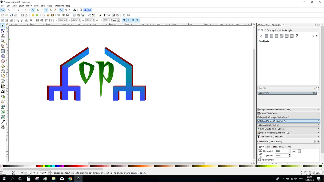The height and width of the screenshot is (182, 324).
Task: Select the 3D Box tool
Action: [3, 56]
